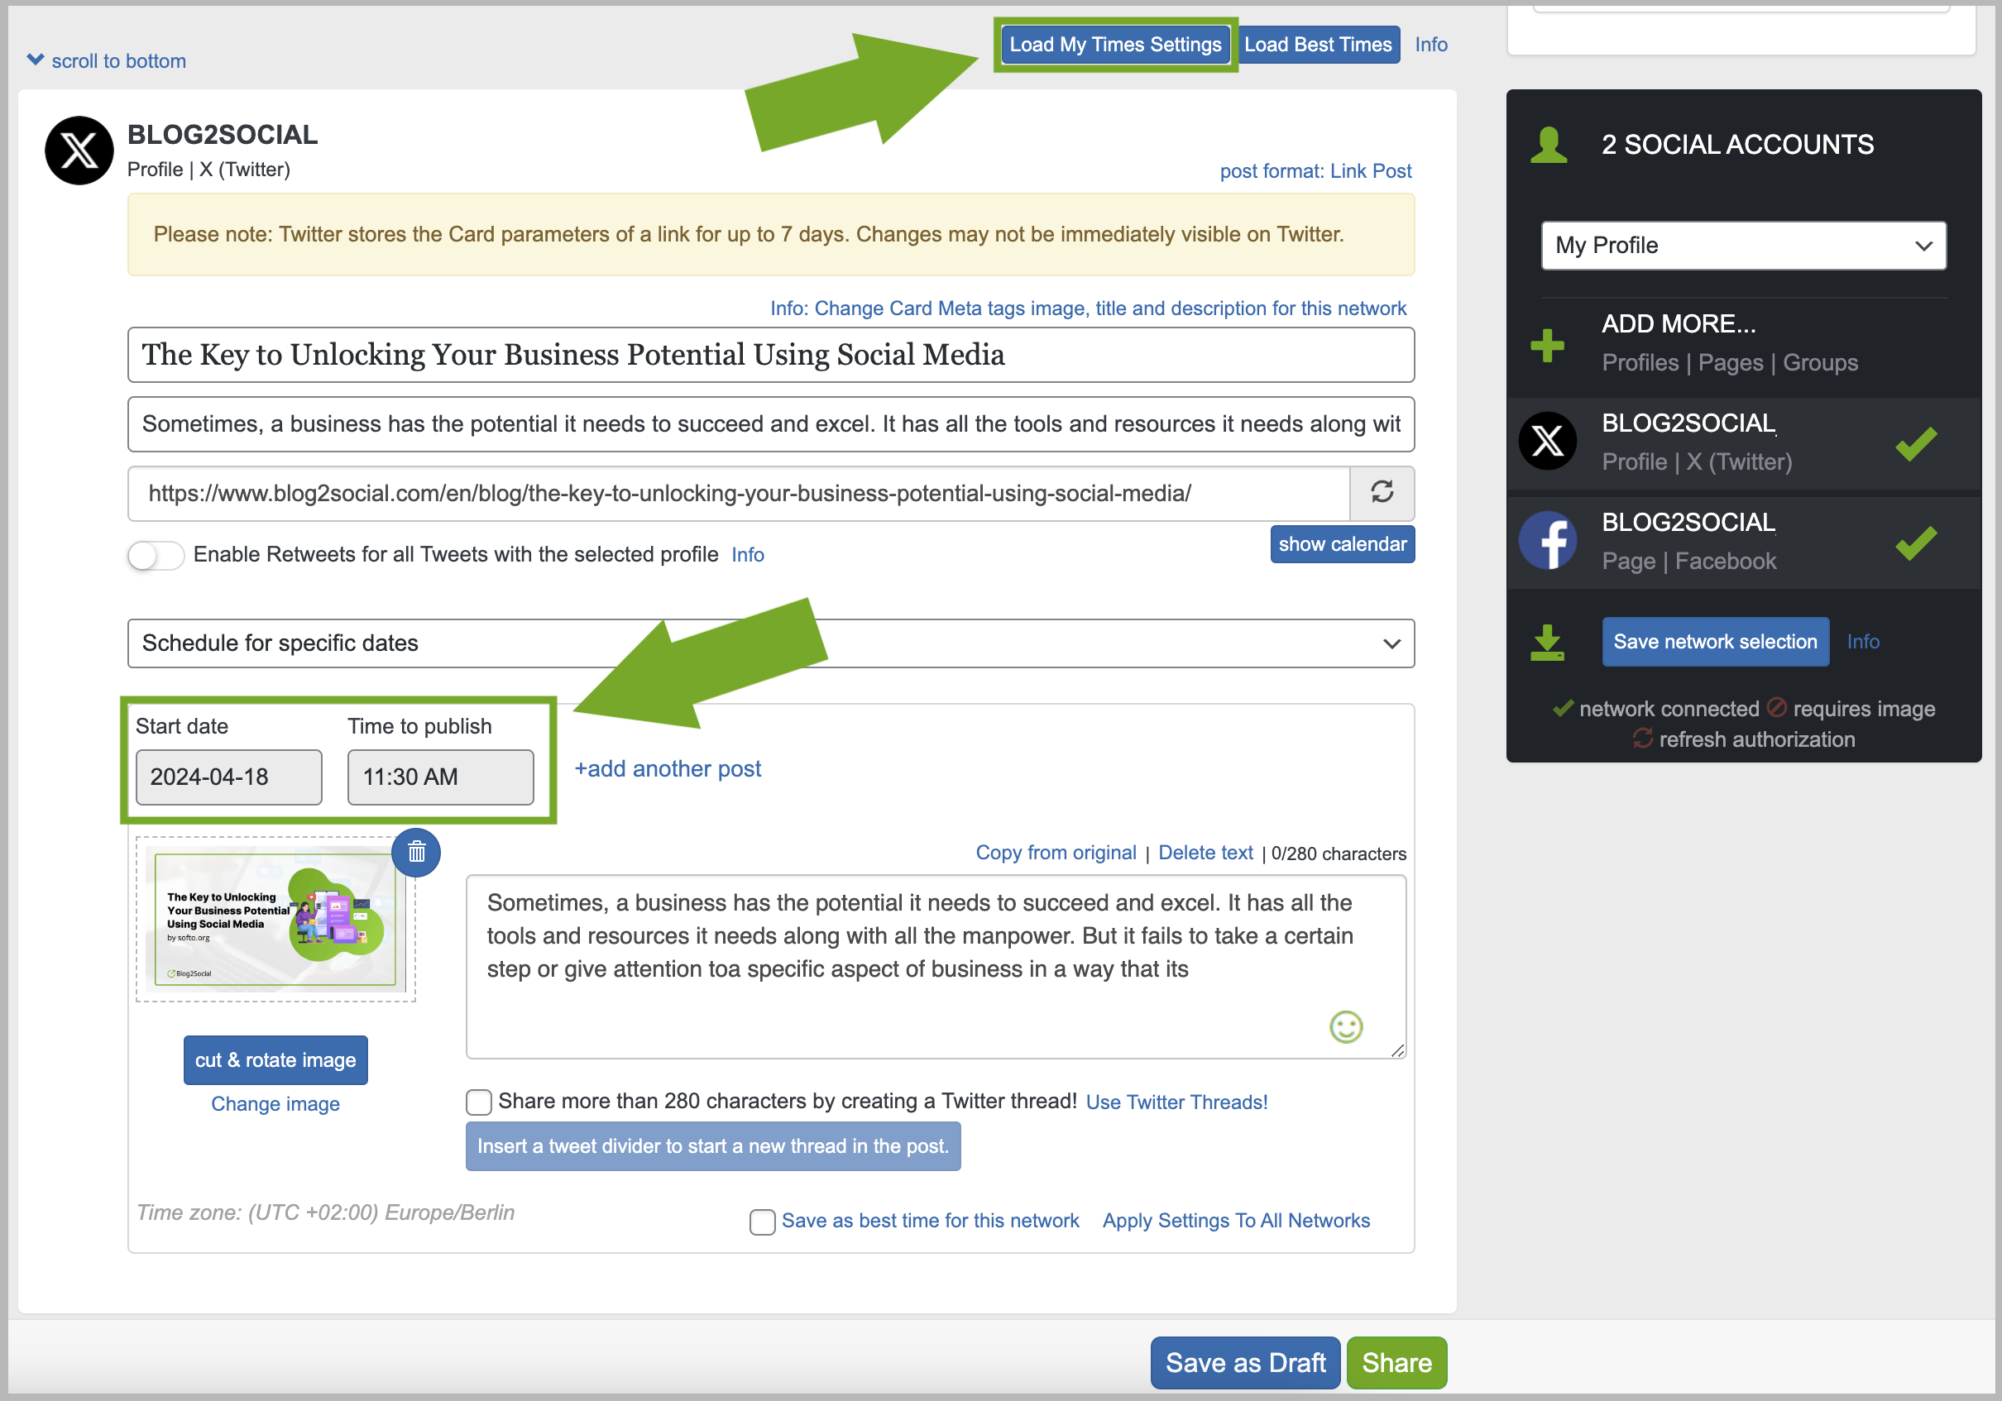Screen dimensions: 2002x1401
Task: Click the green user icon by 2 Social Accounts
Action: pyautogui.click(x=1549, y=145)
